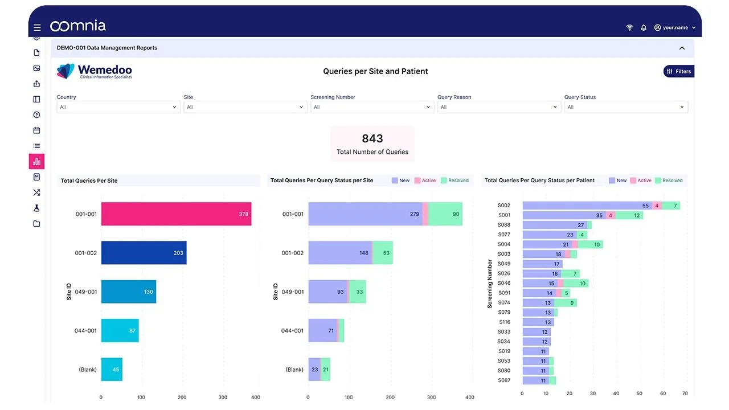The image size is (729, 410).
Task: Click the shuffle randomization sidebar icon
Action: [x=36, y=192]
